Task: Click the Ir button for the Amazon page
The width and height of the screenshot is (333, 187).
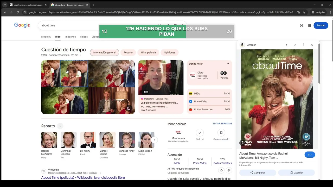Action: (x=310, y=155)
